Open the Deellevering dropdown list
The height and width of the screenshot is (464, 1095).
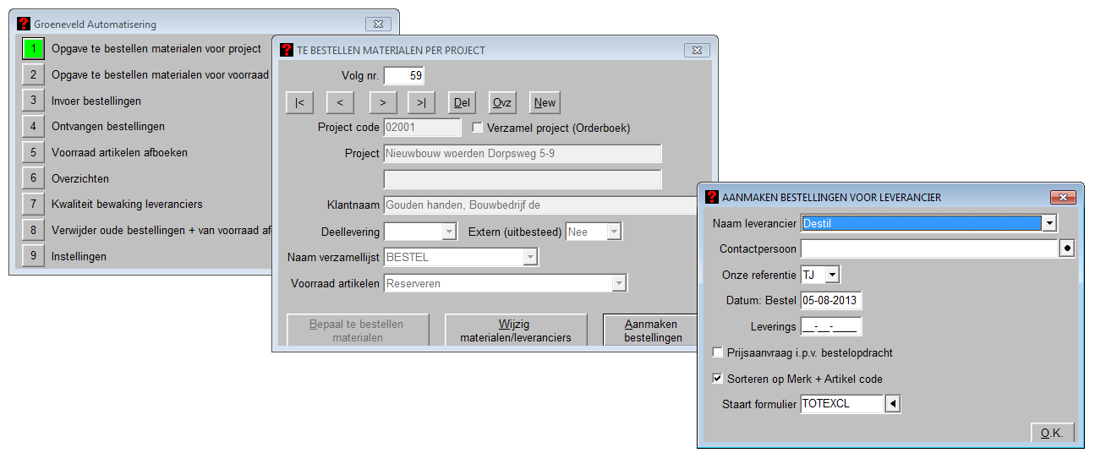tap(449, 232)
